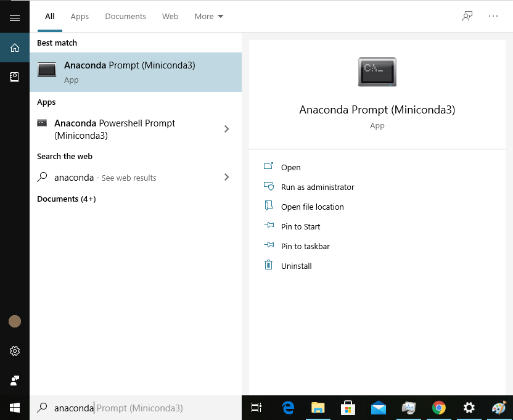Open the monitor app icon on taskbar
This screenshot has height=420, width=513.
click(409, 408)
